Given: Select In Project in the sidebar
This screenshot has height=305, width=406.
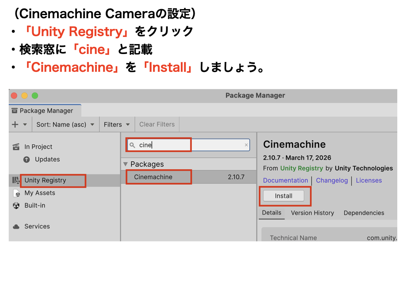Looking at the screenshot, I should click(x=38, y=147).
